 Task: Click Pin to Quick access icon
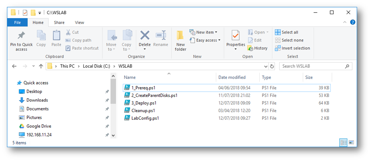pyautogui.click(x=21, y=36)
